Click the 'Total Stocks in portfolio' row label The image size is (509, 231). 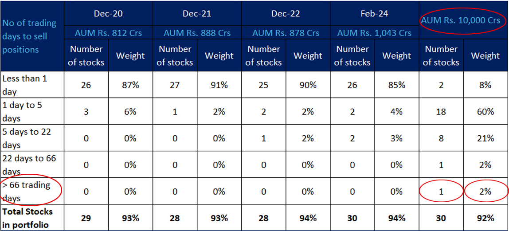click(27, 218)
